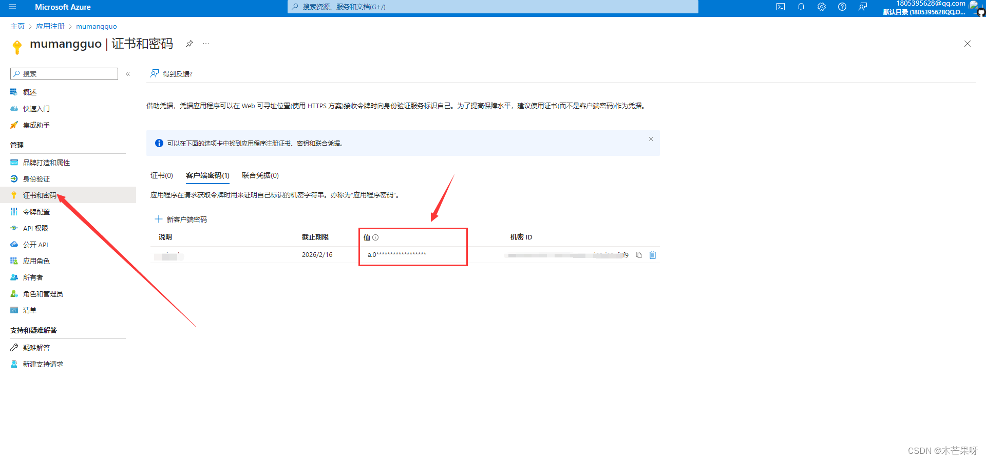
Task: Open the Azure portal hamburger menu
Action: tap(12, 7)
